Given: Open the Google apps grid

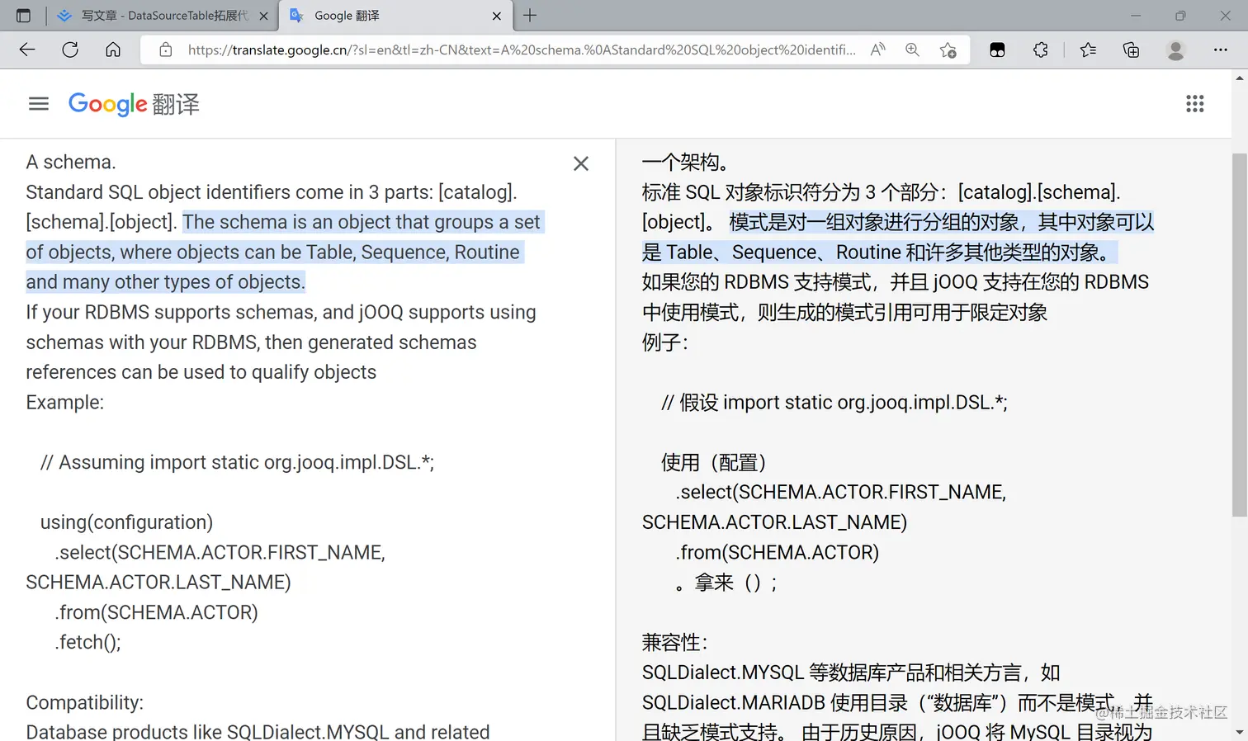Looking at the screenshot, I should 1194,103.
